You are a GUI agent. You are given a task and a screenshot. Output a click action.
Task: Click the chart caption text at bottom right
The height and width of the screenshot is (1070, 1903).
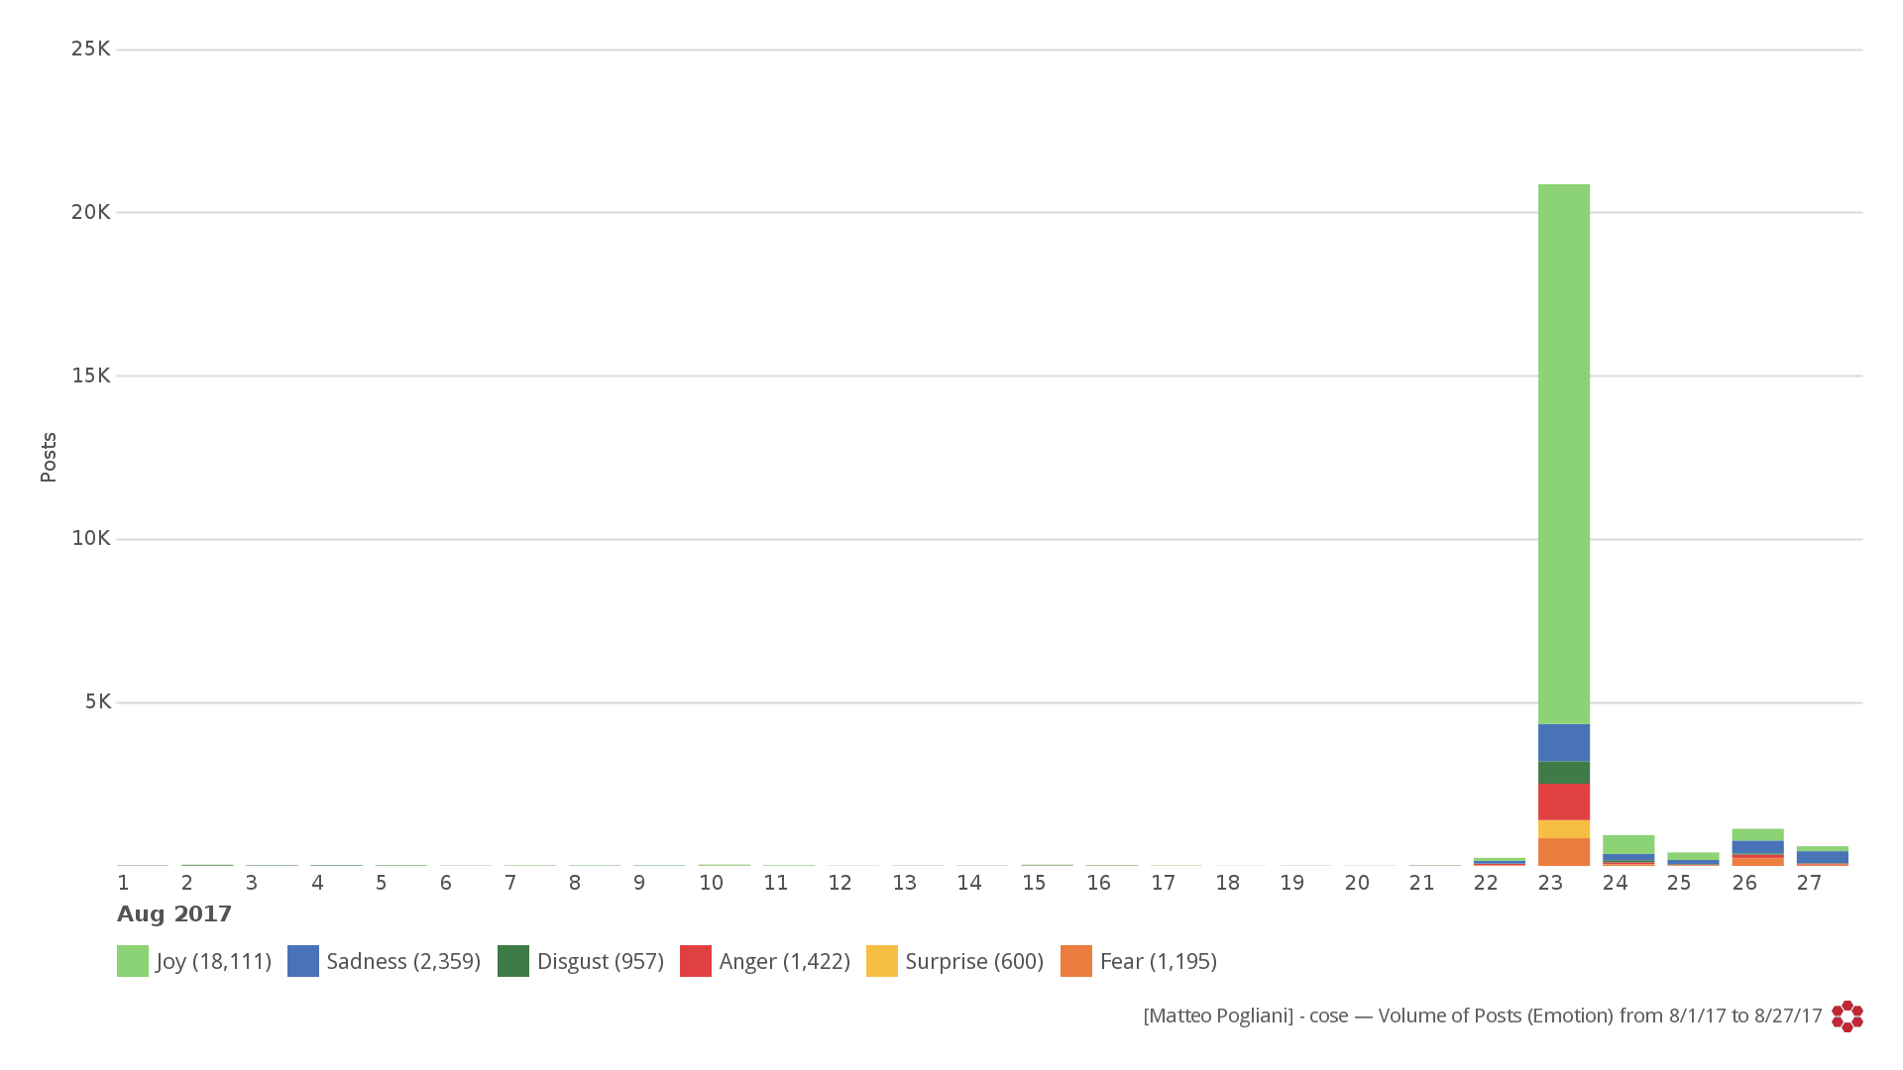point(1482,1016)
